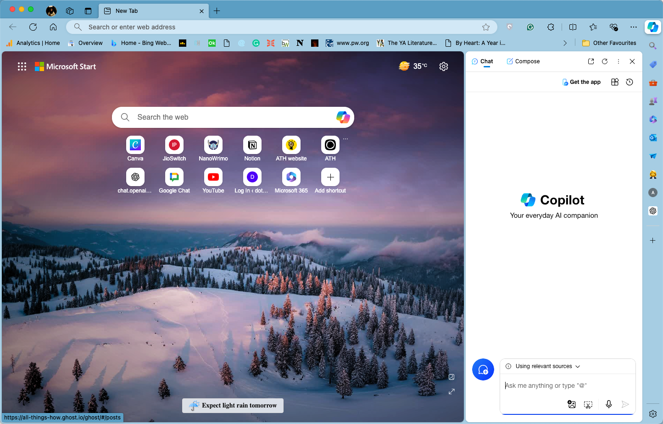Open the Canva shortcut tile
663x424 pixels.
(x=135, y=149)
